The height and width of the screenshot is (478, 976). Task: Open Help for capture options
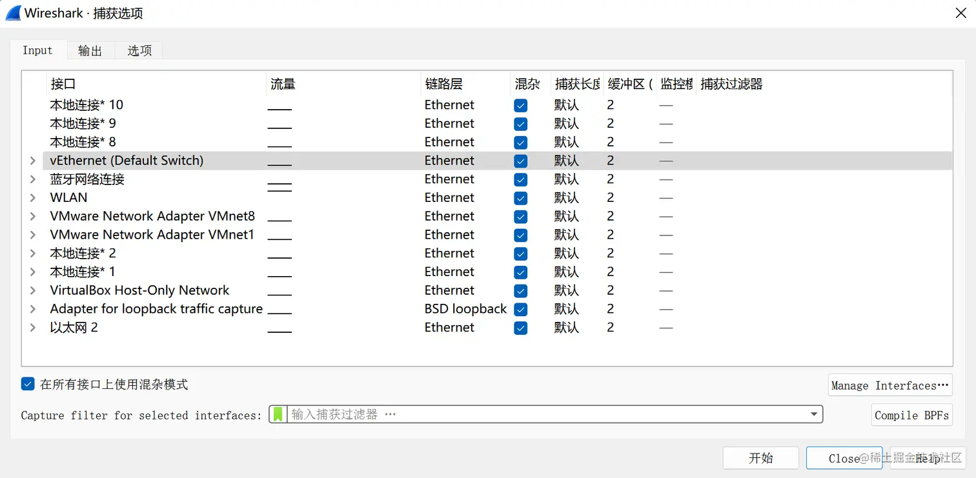click(x=928, y=458)
